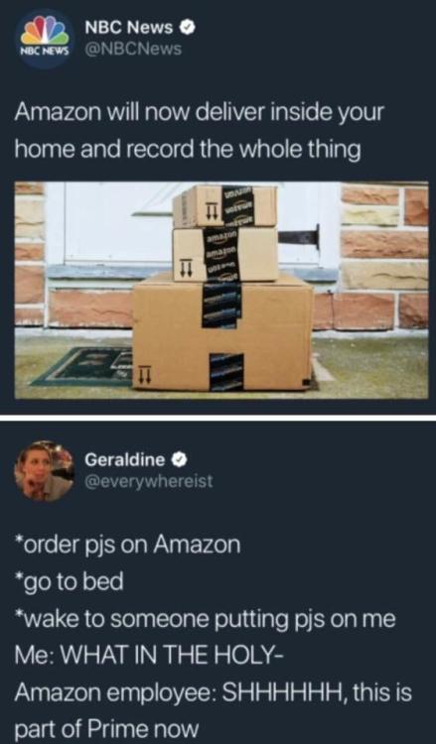This screenshot has height=744, width=436.
Task: Open the NBC News display name
Action: tap(129, 28)
